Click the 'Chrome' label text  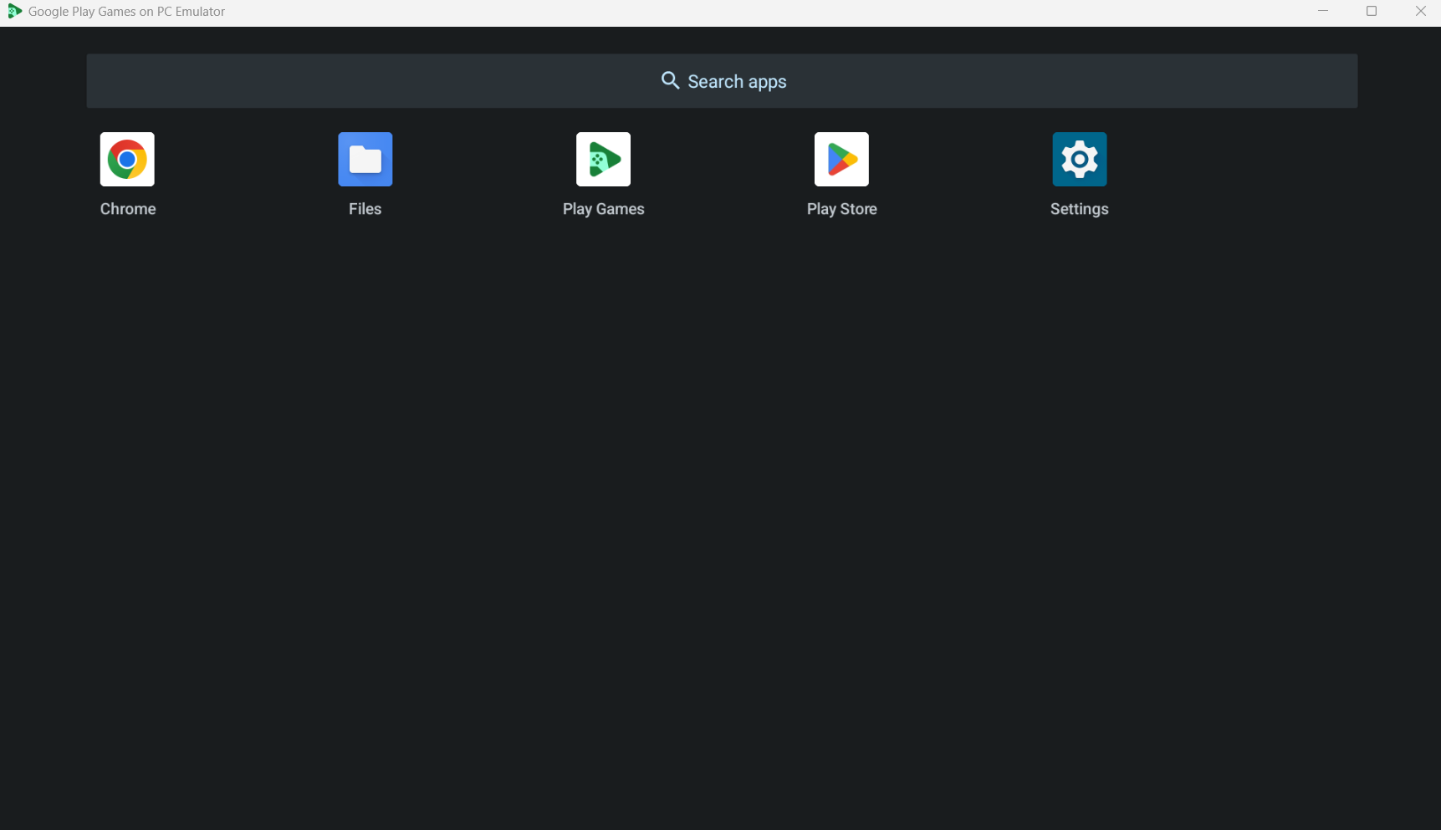(128, 209)
